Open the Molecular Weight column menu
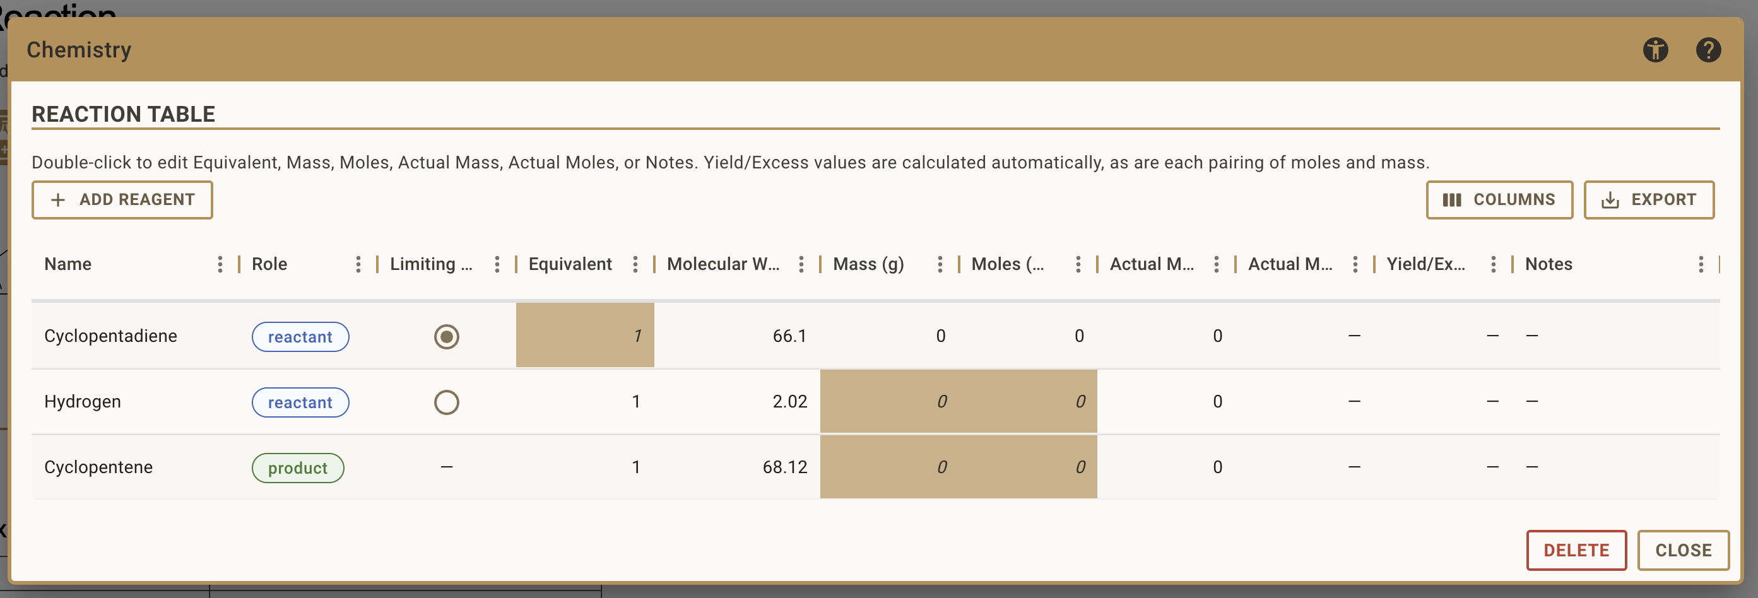1758x598 pixels. (801, 264)
